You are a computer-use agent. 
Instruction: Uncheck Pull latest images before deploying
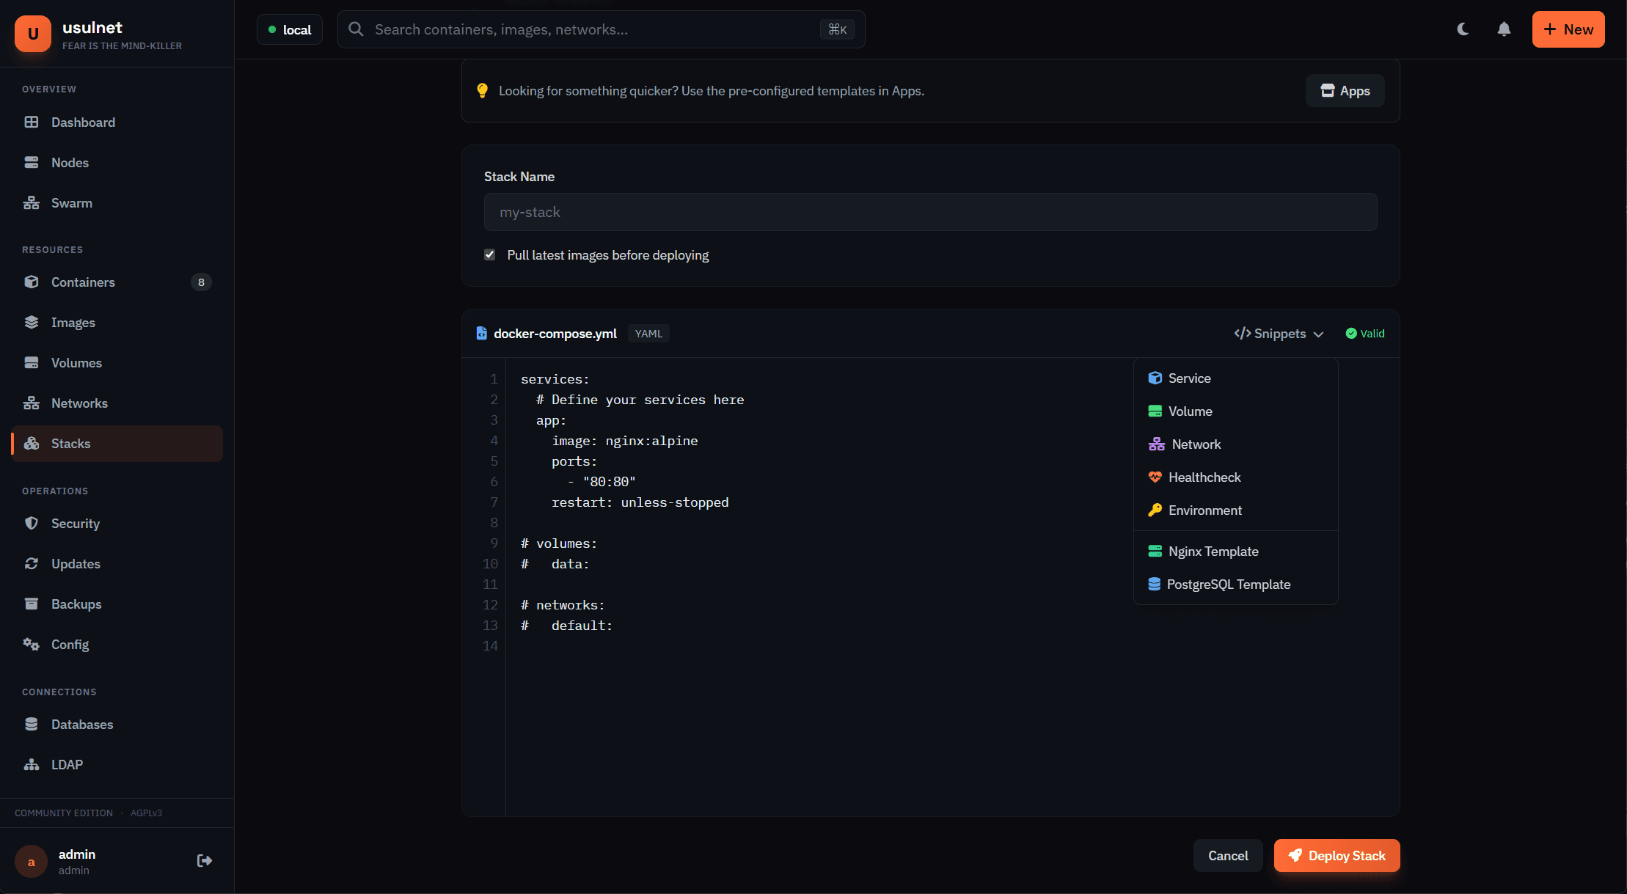489,254
